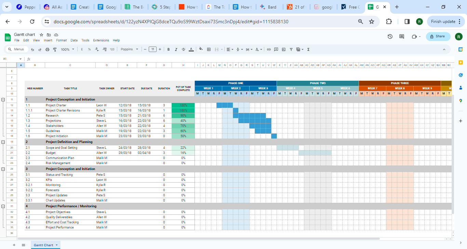Open Google Calendar in side panel
The image size is (467, 249).
coord(461,50)
